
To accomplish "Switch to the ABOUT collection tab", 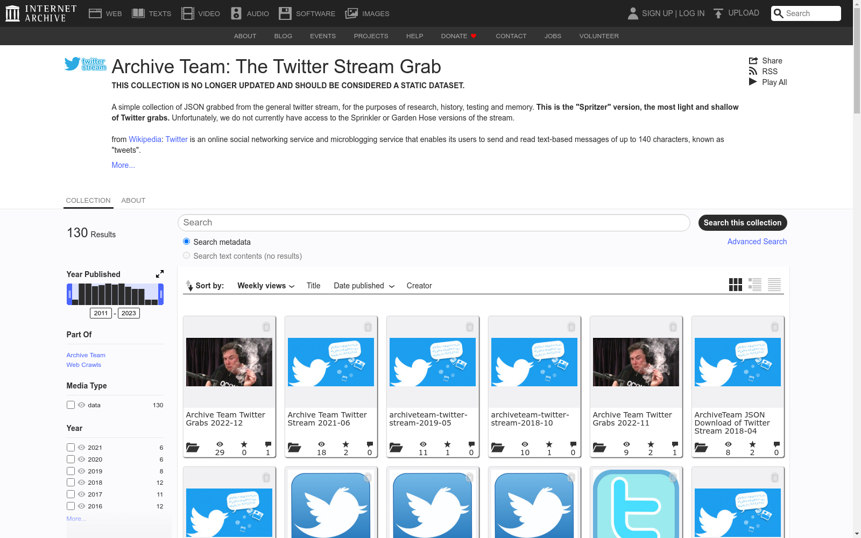I will click(x=133, y=200).
